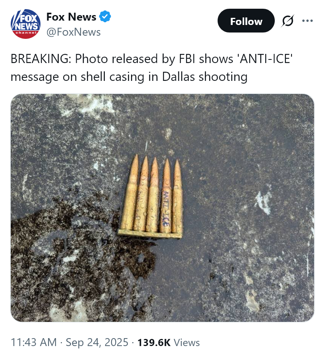
Task: Open the shell casing photo attachment
Action: pos(162,208)
